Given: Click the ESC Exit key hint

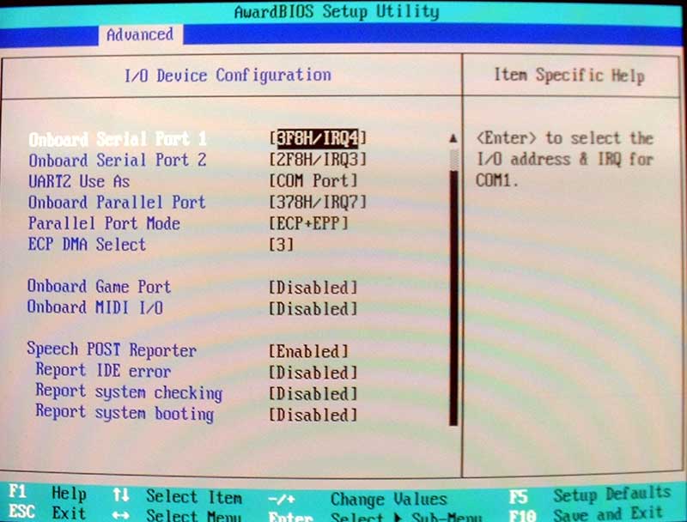Looking at the screenshot, I should coord(47,513).
